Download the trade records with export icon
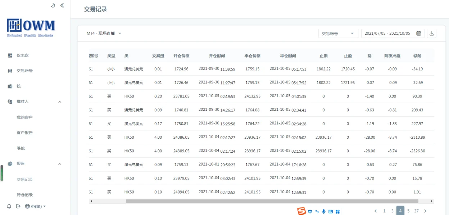The image size is (449, 215). [432, 33]
